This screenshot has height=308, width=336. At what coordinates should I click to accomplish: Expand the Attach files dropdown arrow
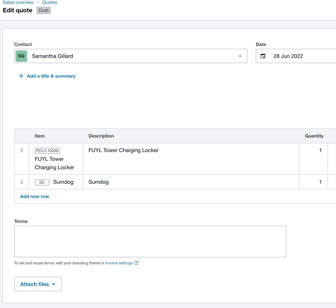click(54, 284)
